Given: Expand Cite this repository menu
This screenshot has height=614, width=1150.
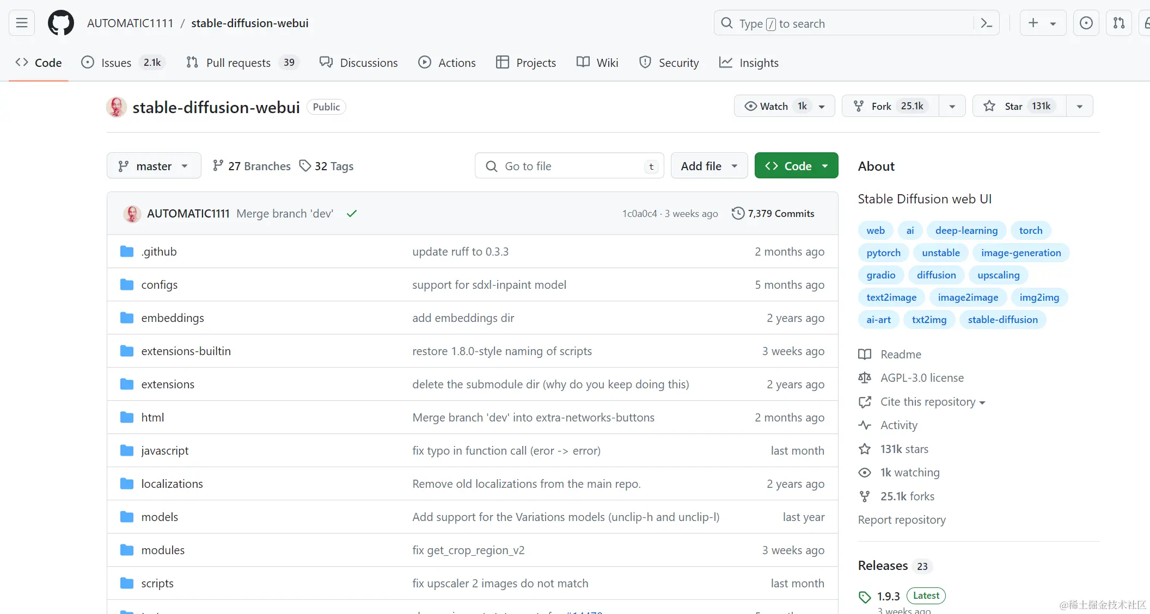Looking at the screenshot, I should click(x=933, y=402).
